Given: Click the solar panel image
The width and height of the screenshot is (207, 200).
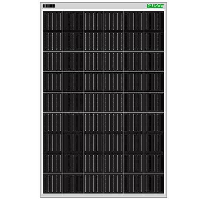Looking at the screenshot, I should pyautogui.click(x=103, y=100).
